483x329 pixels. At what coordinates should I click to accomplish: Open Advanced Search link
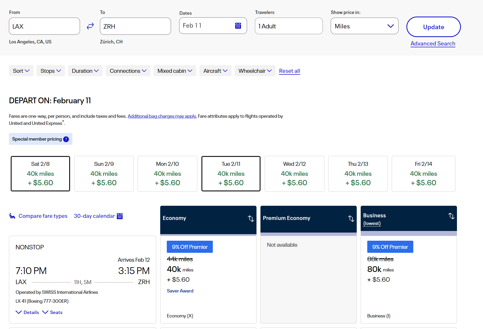tap(433, 44)
